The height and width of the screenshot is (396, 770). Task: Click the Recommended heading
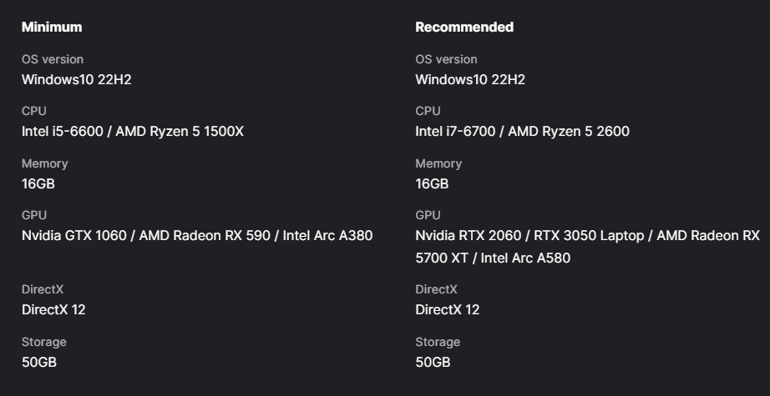[x=464, y=27]
